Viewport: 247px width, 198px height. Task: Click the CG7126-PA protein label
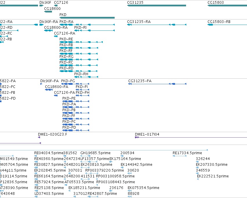click(x=64, y=92)
